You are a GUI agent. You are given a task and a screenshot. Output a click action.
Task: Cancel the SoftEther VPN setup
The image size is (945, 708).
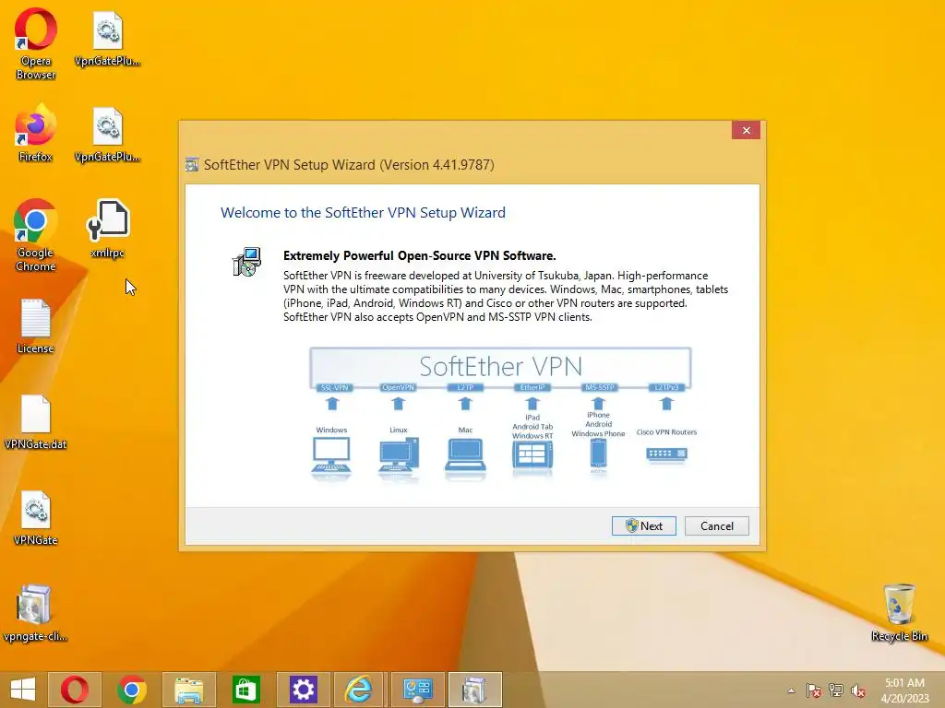click(716, 525)
